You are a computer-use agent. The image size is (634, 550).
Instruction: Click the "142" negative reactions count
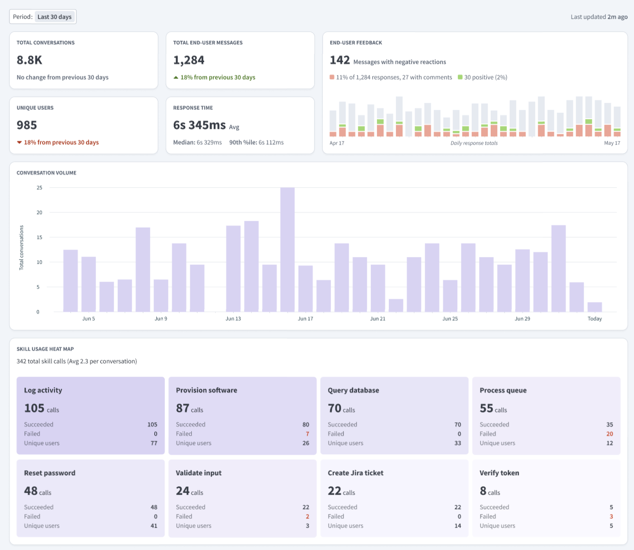point(340,60)
